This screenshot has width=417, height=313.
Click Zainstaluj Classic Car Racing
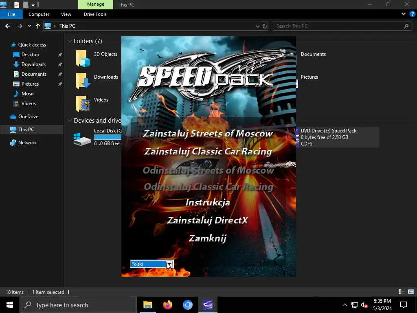208,152
